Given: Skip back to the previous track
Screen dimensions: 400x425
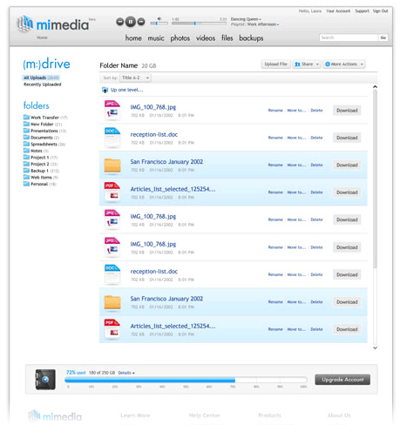Looking at the screenshot, I should [x=119, y=22].
